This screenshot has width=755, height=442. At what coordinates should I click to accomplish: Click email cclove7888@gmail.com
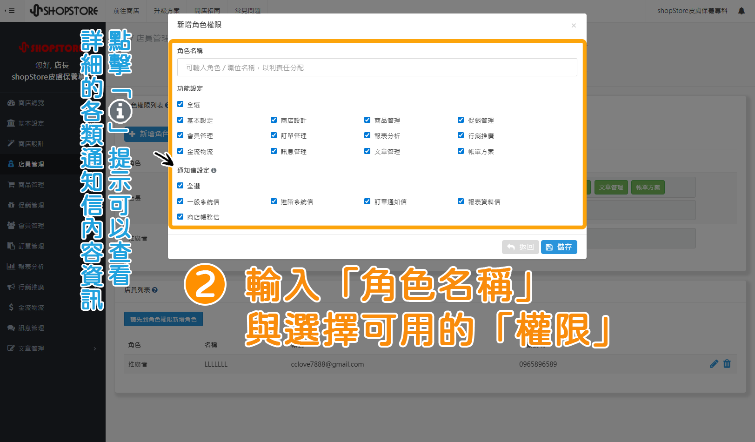(x=327, y=364)
